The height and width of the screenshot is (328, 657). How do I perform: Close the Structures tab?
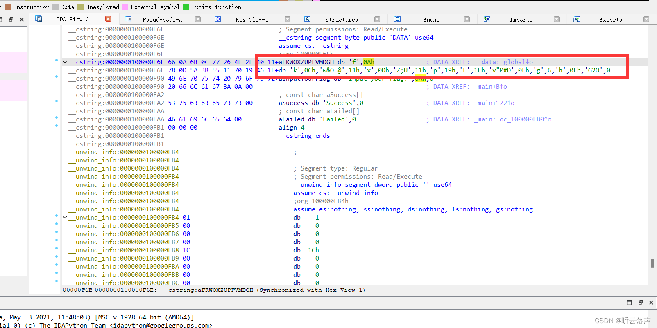pyautogui.click(x=377, y=19)
